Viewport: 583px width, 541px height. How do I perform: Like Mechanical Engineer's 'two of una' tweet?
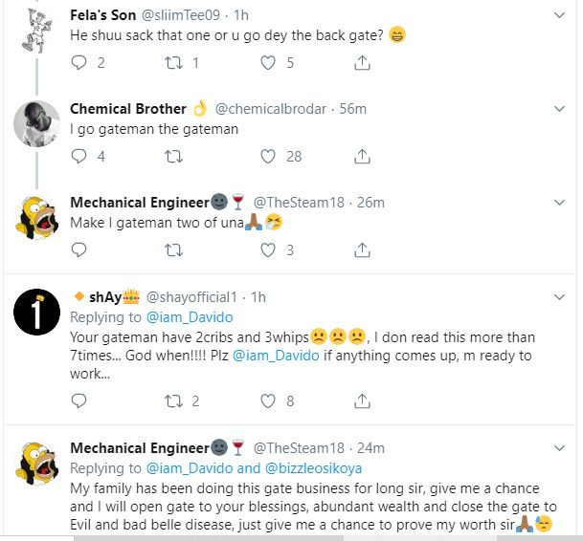(268, 250)
